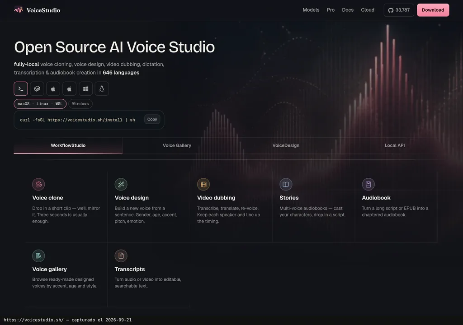Click 'Build a new voice from a sentence' description

[x=146, y=215]
